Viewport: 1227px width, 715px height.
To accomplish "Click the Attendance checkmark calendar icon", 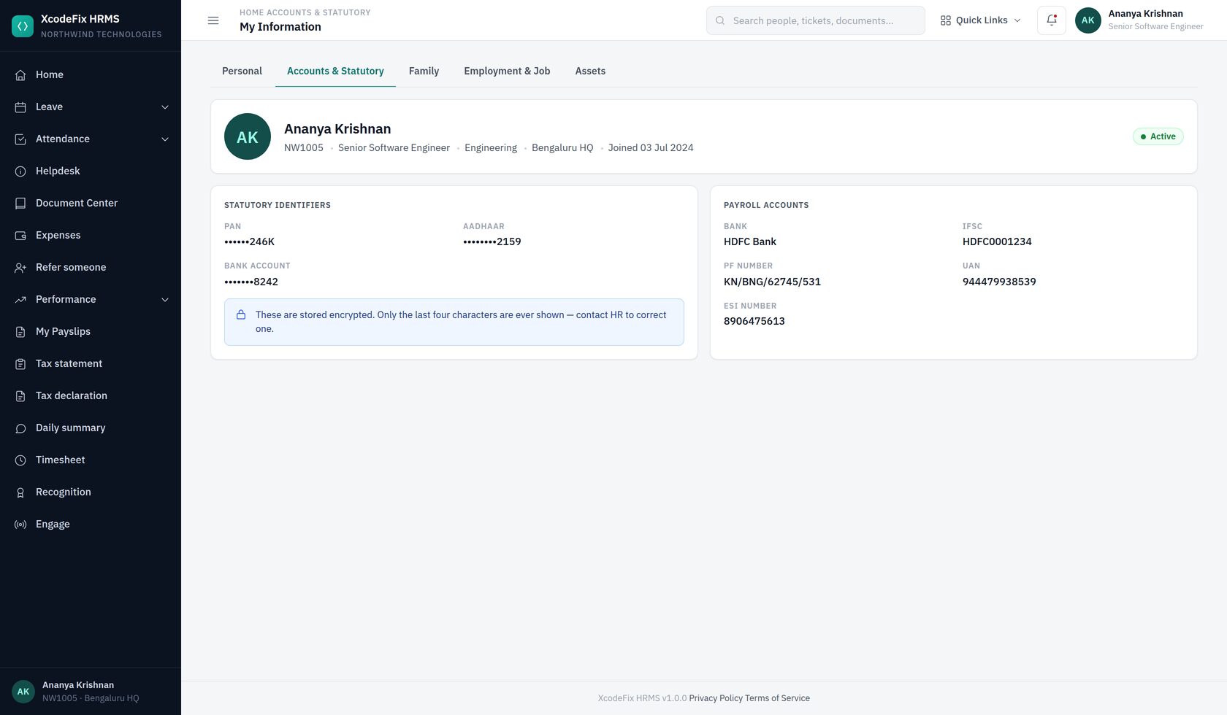I will (20, 139).
